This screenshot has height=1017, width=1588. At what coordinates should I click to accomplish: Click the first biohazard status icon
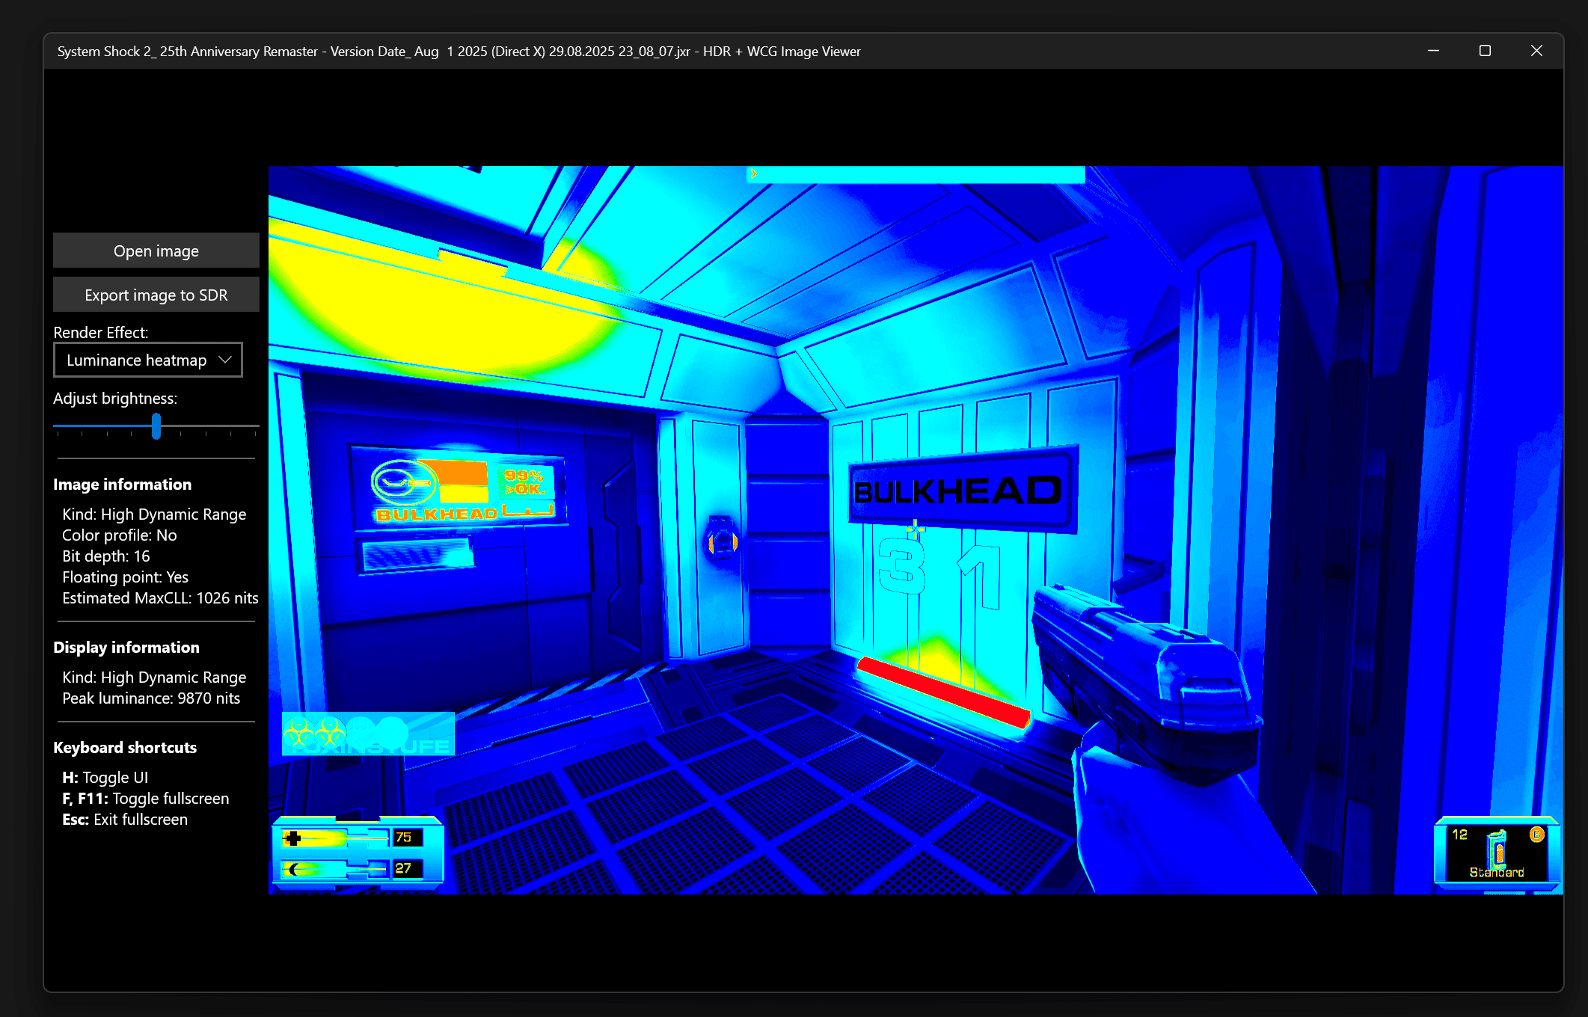[x=300, y=731]
